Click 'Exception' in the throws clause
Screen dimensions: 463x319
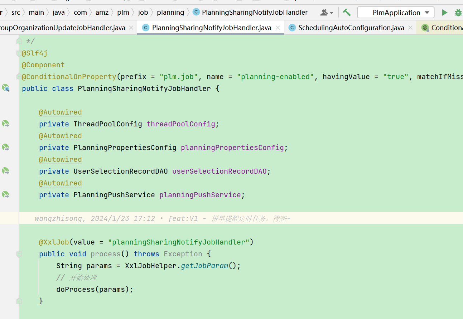click(183, 254)
